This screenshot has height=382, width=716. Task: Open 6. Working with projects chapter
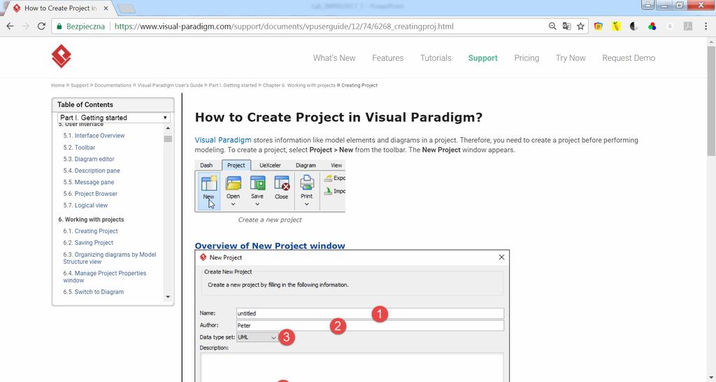tap(91, 219)
